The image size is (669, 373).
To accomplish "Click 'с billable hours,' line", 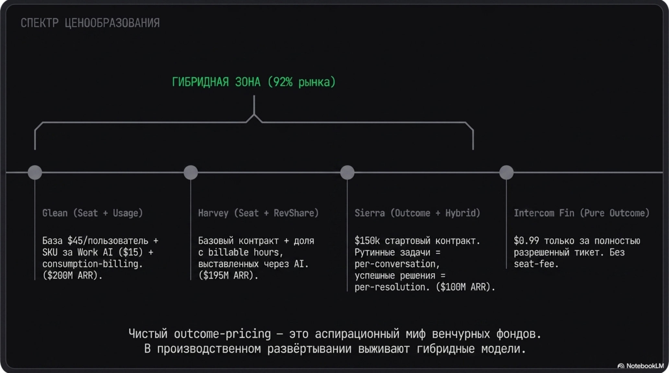I will pos(241,253).
